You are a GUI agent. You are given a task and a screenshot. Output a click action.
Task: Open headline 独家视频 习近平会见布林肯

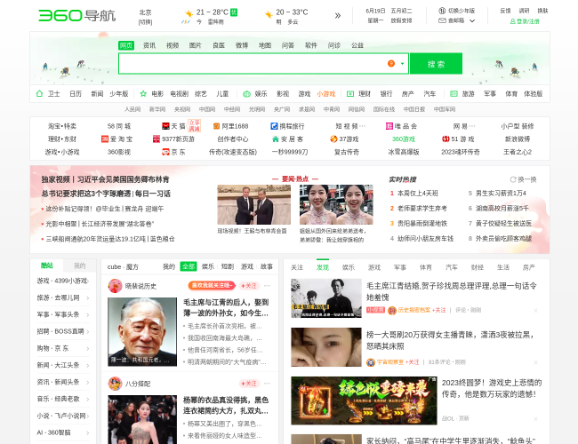click(x=105, y=179)
